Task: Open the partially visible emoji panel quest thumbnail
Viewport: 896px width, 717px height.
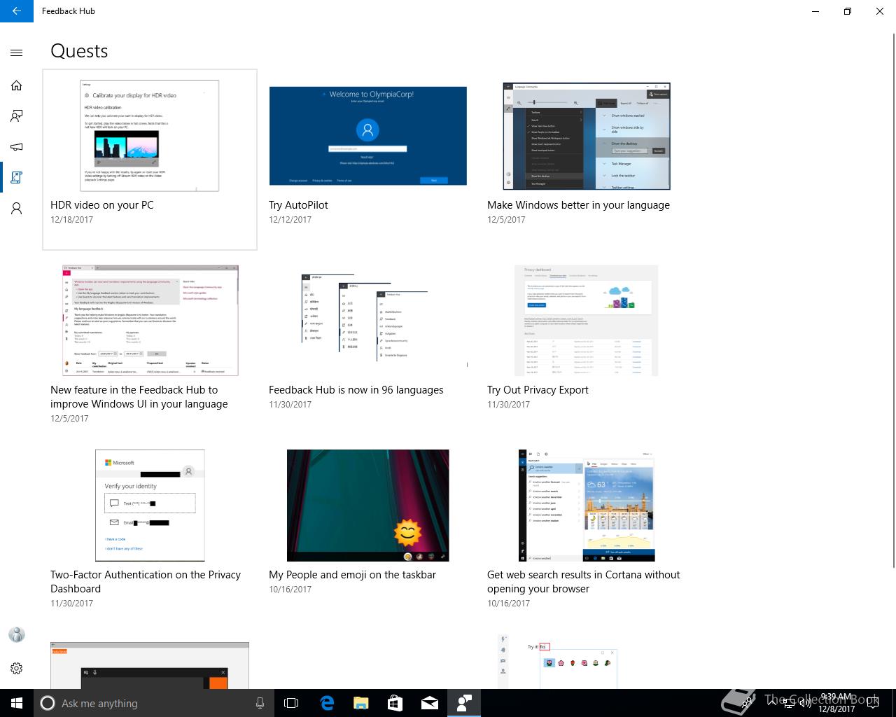Action: pos(558,661)
